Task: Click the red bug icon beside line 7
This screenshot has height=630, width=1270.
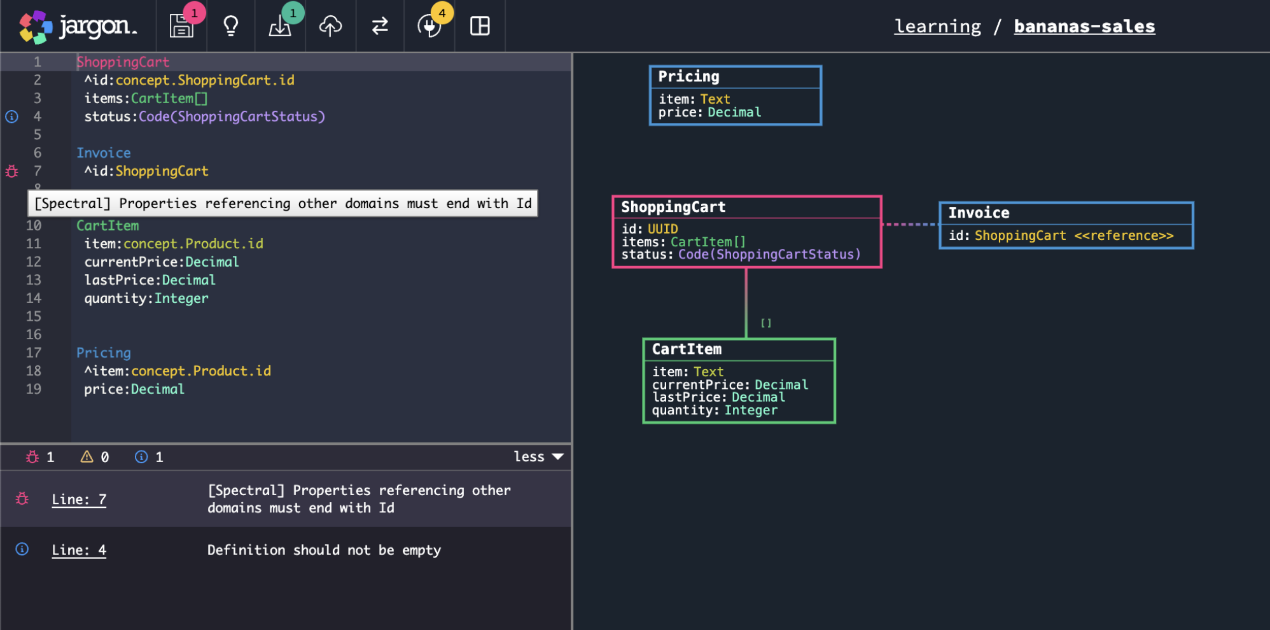Action: 12,171
